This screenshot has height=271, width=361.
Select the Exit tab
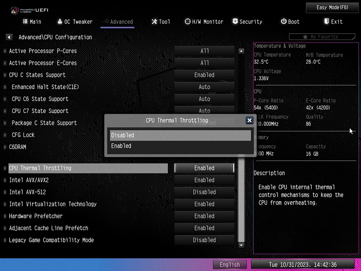333,22
